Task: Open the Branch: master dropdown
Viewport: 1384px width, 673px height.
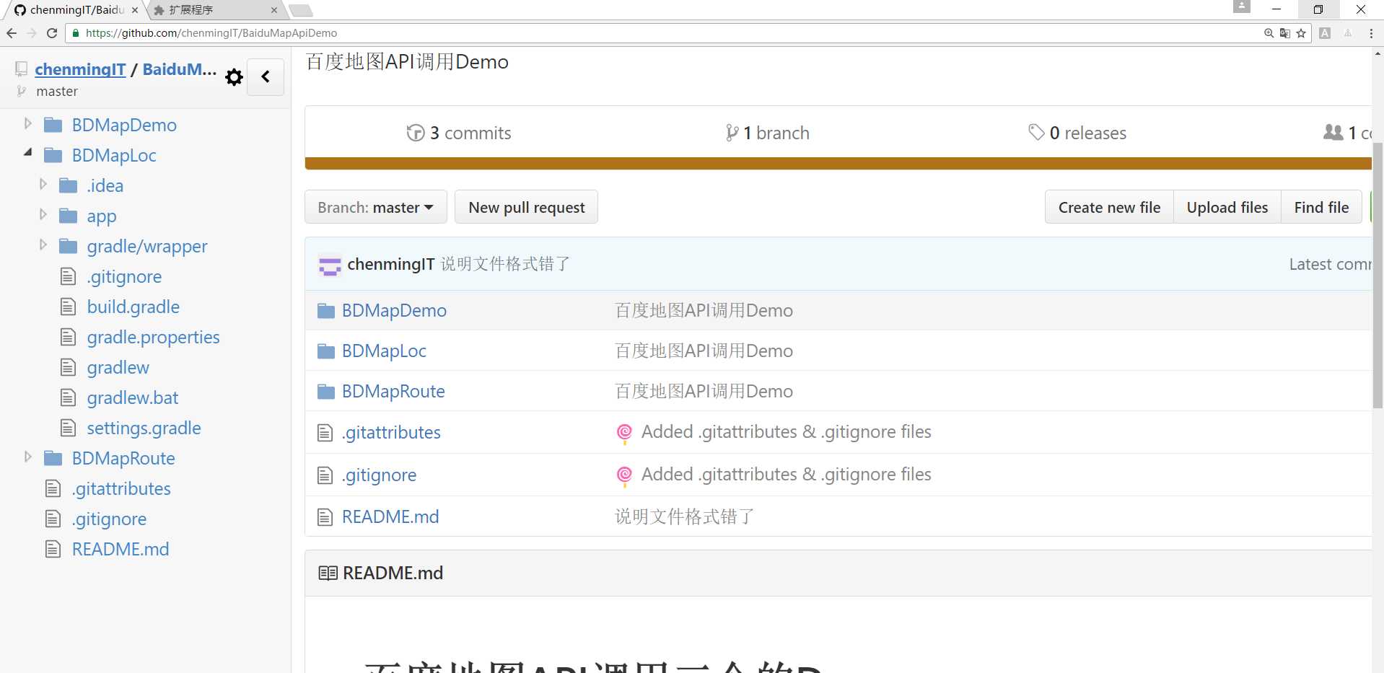Action: [376, 207]
